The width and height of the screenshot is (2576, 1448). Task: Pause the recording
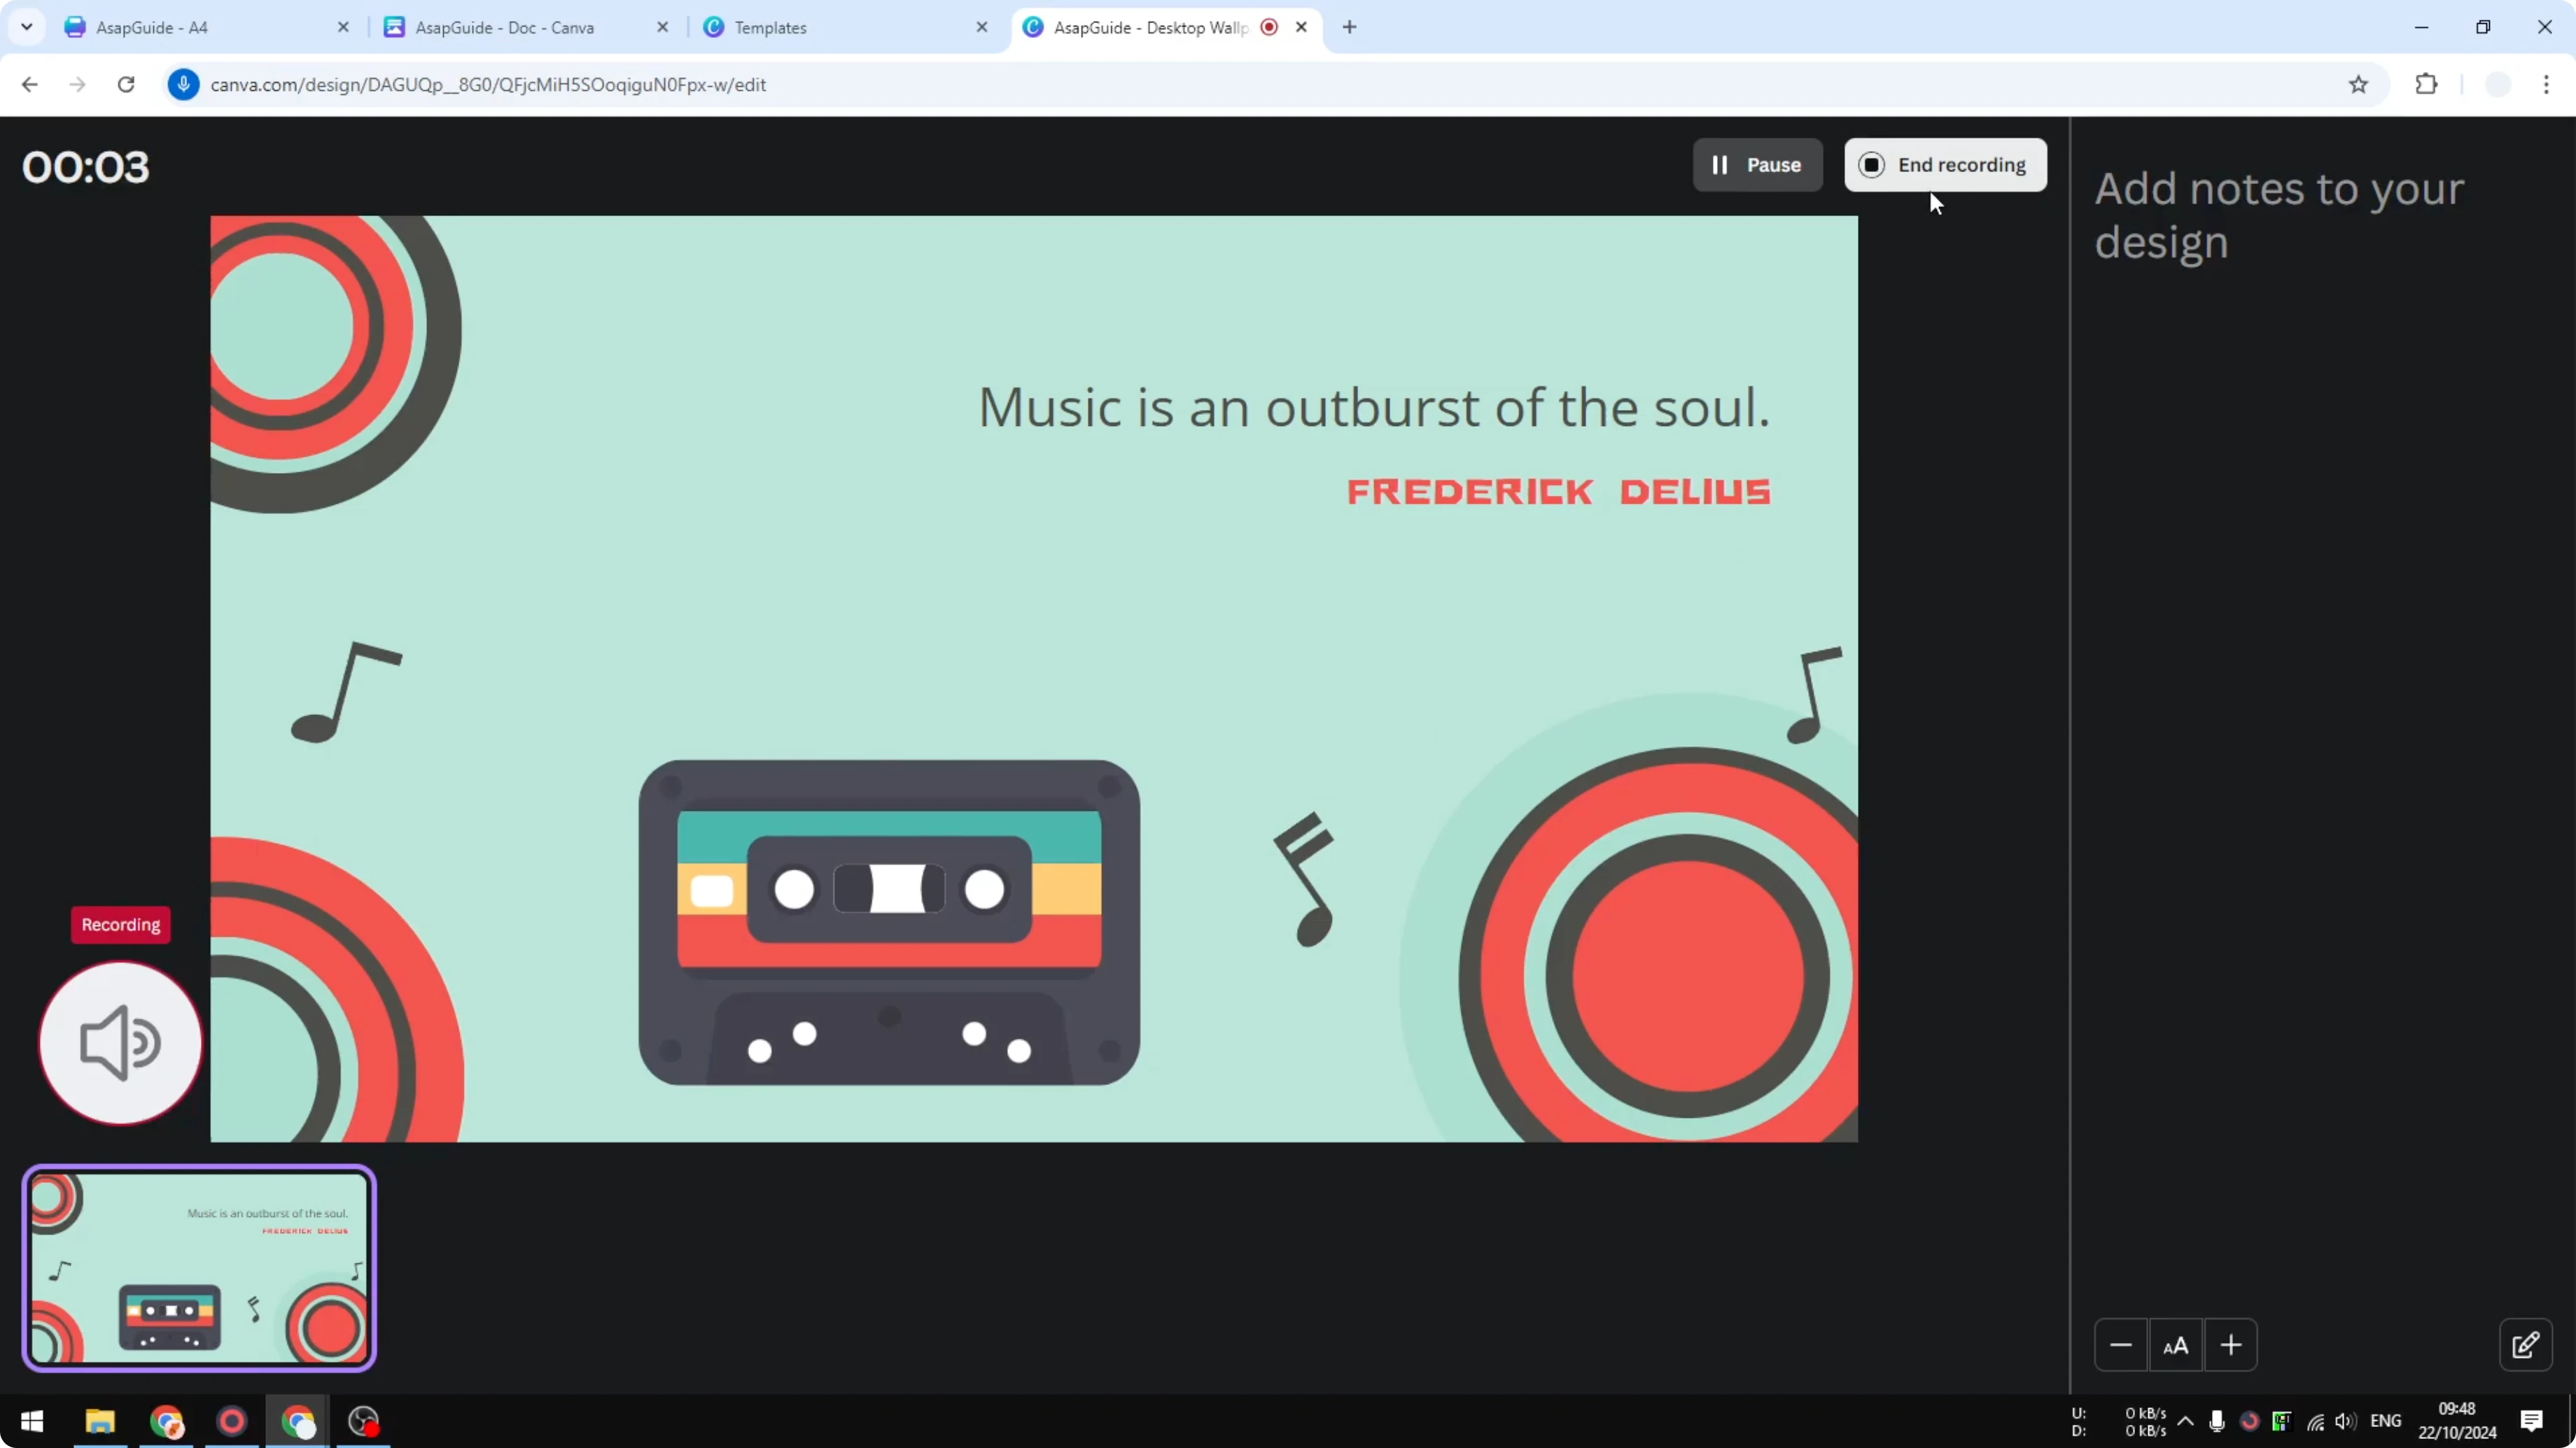(1757, 165)
